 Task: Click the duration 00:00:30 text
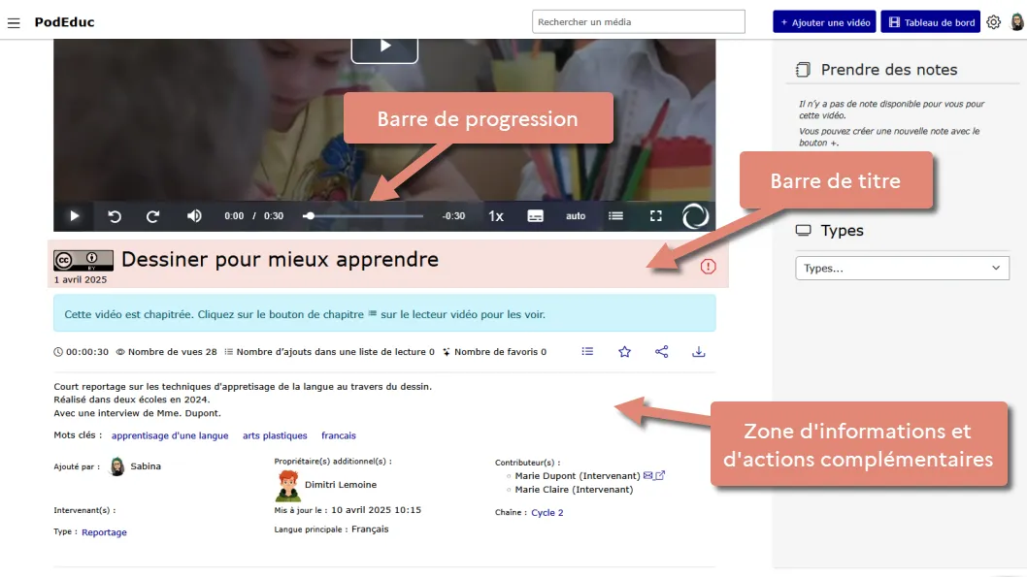click(x=87, y=352)
